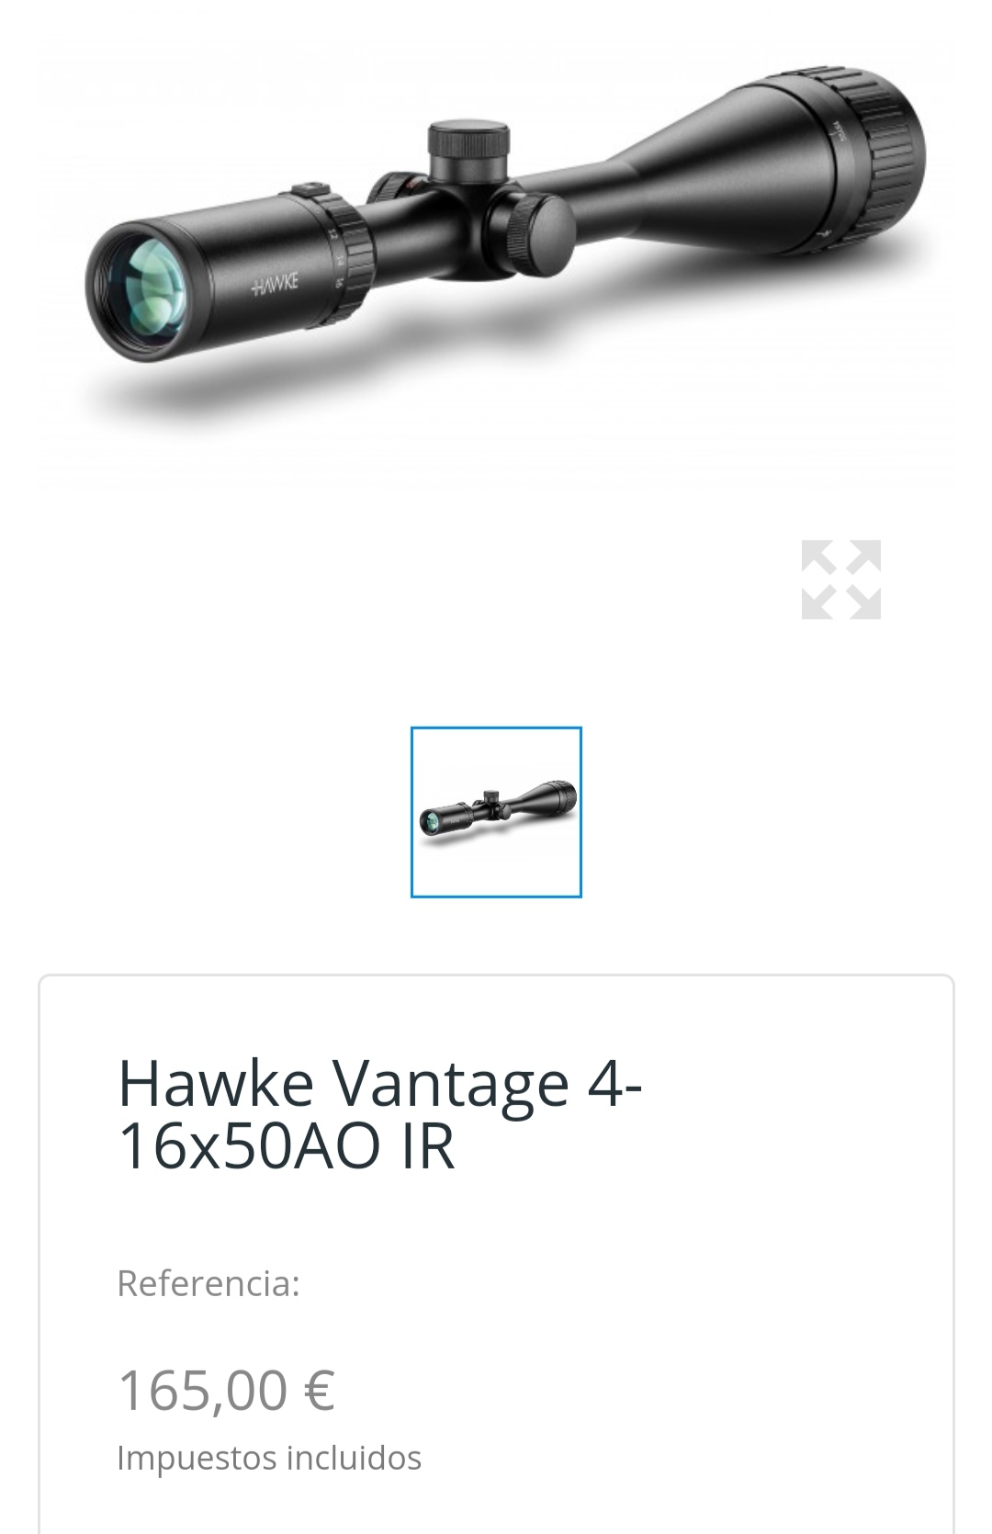
Task: Click the HAWKE logo on the scope
Action: tap(275, 284)
